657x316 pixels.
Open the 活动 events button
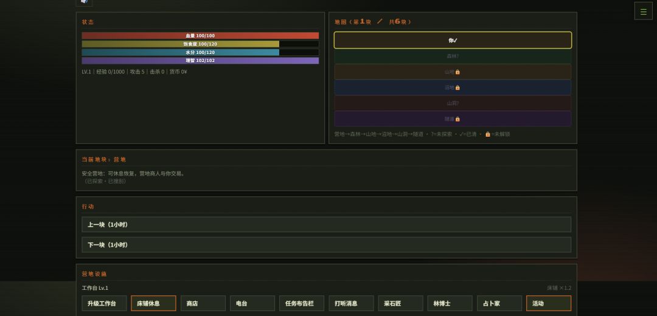click(x=549, y=303)
